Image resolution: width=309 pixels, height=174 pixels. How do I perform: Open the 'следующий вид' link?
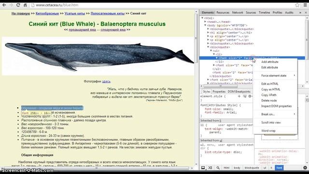(x=113, y=29)
